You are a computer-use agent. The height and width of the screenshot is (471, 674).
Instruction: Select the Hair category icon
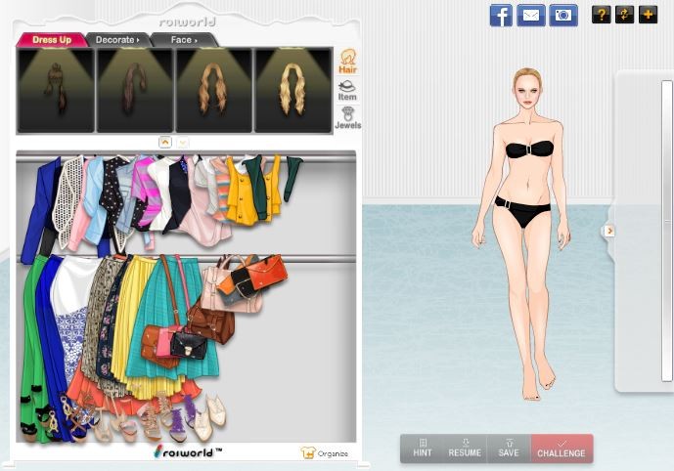pos(347,62)
